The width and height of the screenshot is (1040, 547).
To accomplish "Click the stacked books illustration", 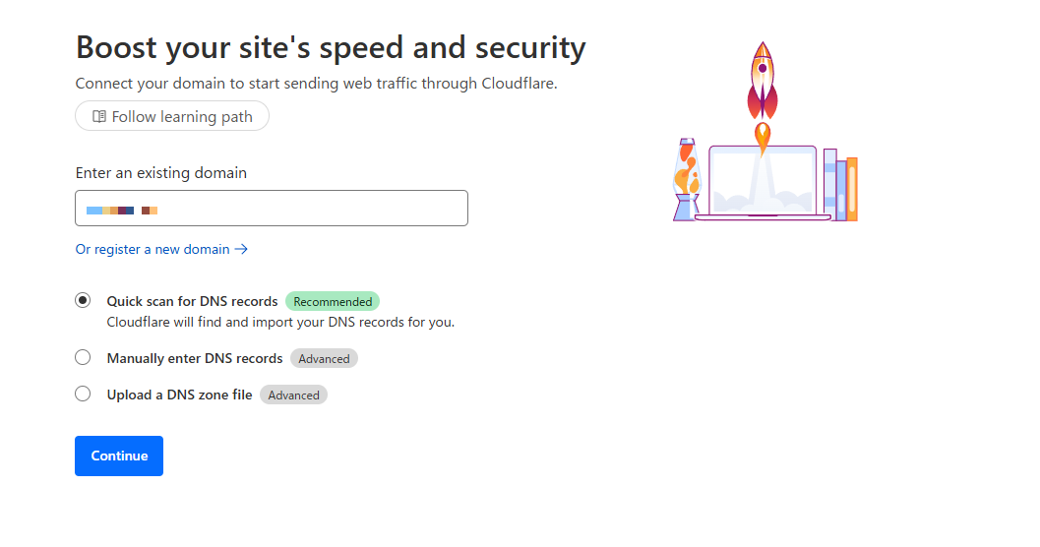I will click(x=840, y=185).
